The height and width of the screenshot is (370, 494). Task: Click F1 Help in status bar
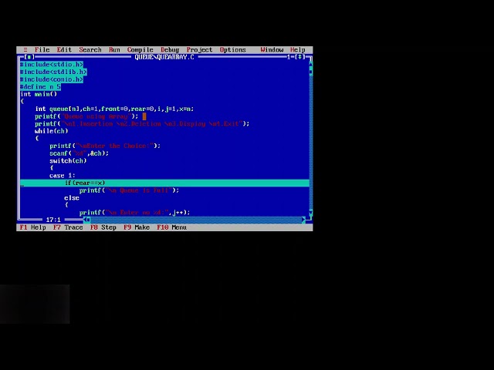point(32,227)
